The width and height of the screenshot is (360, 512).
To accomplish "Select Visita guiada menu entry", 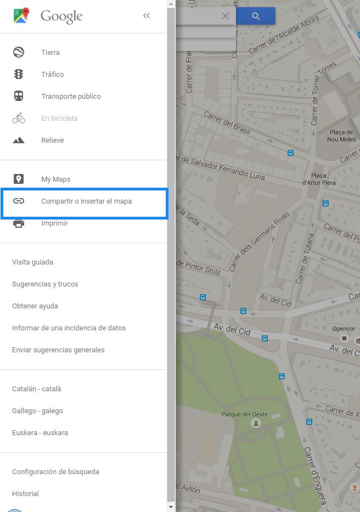I will 33,262.
